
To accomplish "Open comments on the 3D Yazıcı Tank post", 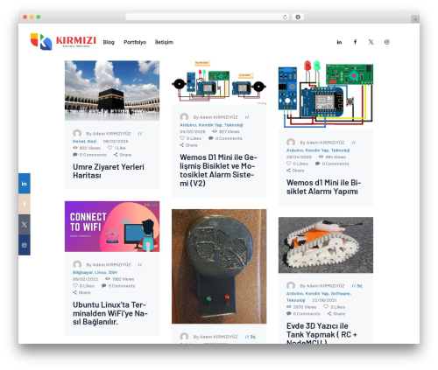I will pyautogui.click(x=303, y=314).
